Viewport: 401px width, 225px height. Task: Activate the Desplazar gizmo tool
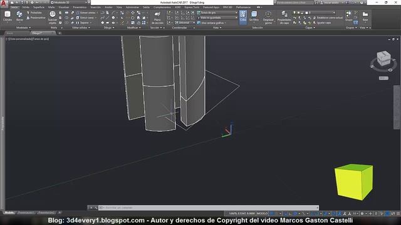click(268, 17)
